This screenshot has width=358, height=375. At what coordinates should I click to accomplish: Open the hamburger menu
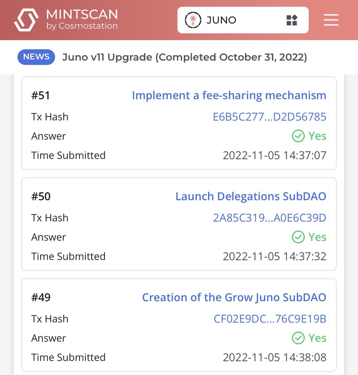[x=331, y=20]
